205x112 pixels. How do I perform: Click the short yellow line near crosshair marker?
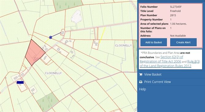(47, 41)
